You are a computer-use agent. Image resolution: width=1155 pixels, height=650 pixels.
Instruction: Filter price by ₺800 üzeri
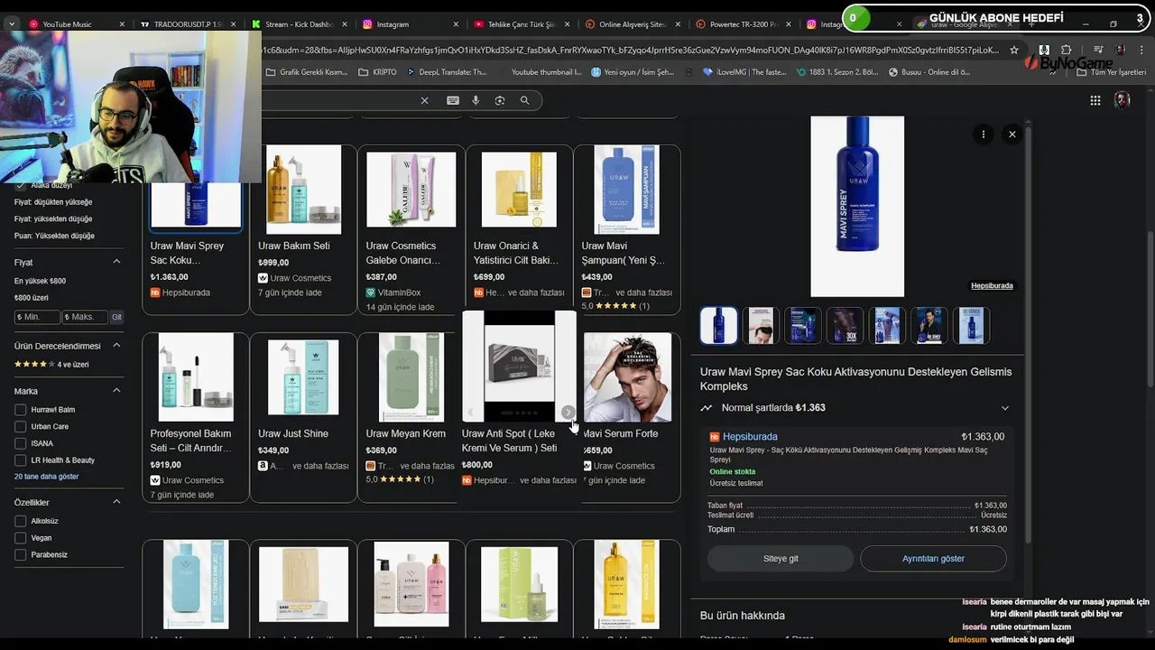tap(32, 298)
